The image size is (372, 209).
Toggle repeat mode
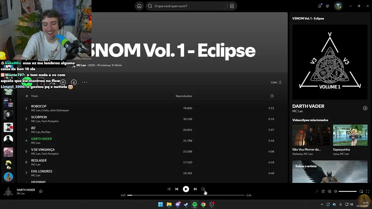pos(203,189)
